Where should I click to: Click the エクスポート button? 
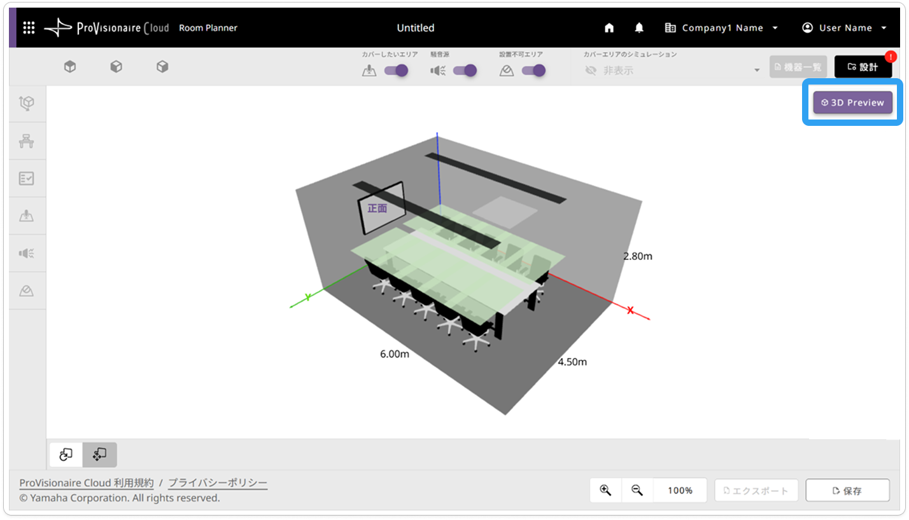point(756,490)
